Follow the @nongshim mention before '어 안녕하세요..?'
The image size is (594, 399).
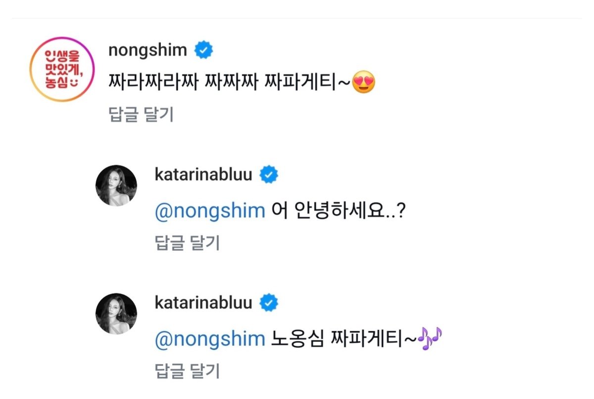tap(210, 211)
